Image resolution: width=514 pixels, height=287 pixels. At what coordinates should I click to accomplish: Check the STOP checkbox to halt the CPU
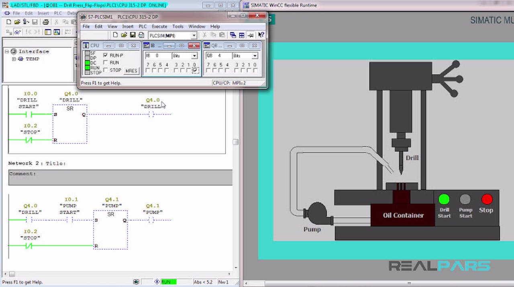point(105,70)
